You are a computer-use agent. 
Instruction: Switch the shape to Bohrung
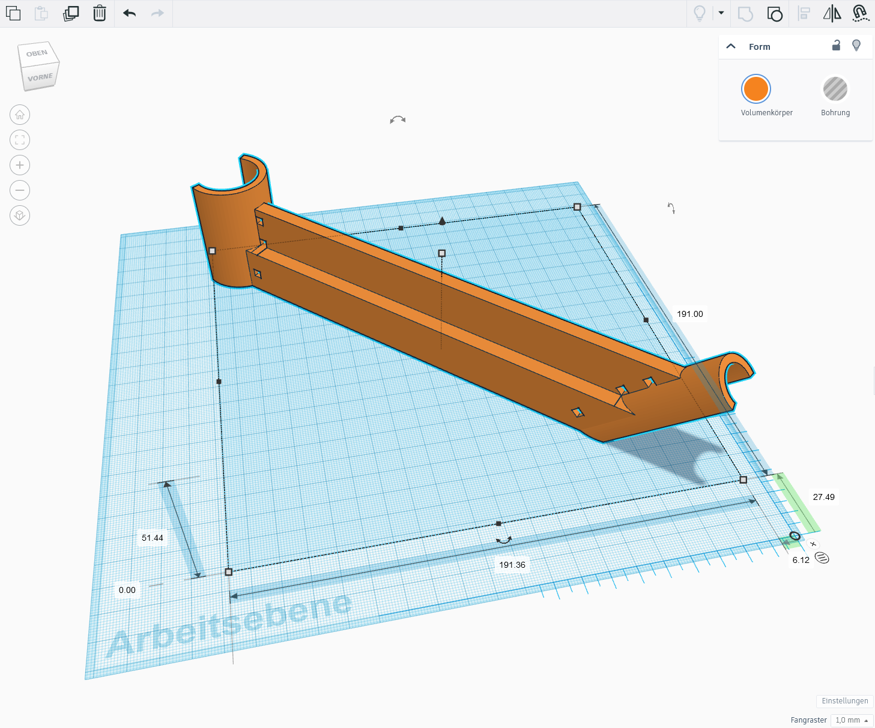tap(835, 89)
